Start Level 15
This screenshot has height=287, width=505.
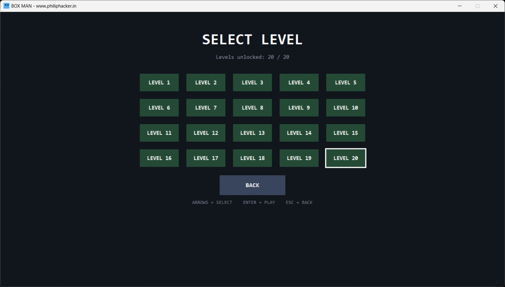[346, 133]
